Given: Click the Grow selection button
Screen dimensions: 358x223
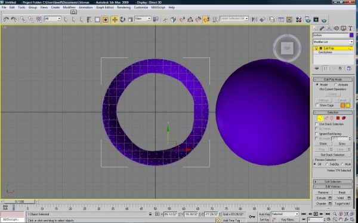Looking at the screenshot, I should [342, 143].
